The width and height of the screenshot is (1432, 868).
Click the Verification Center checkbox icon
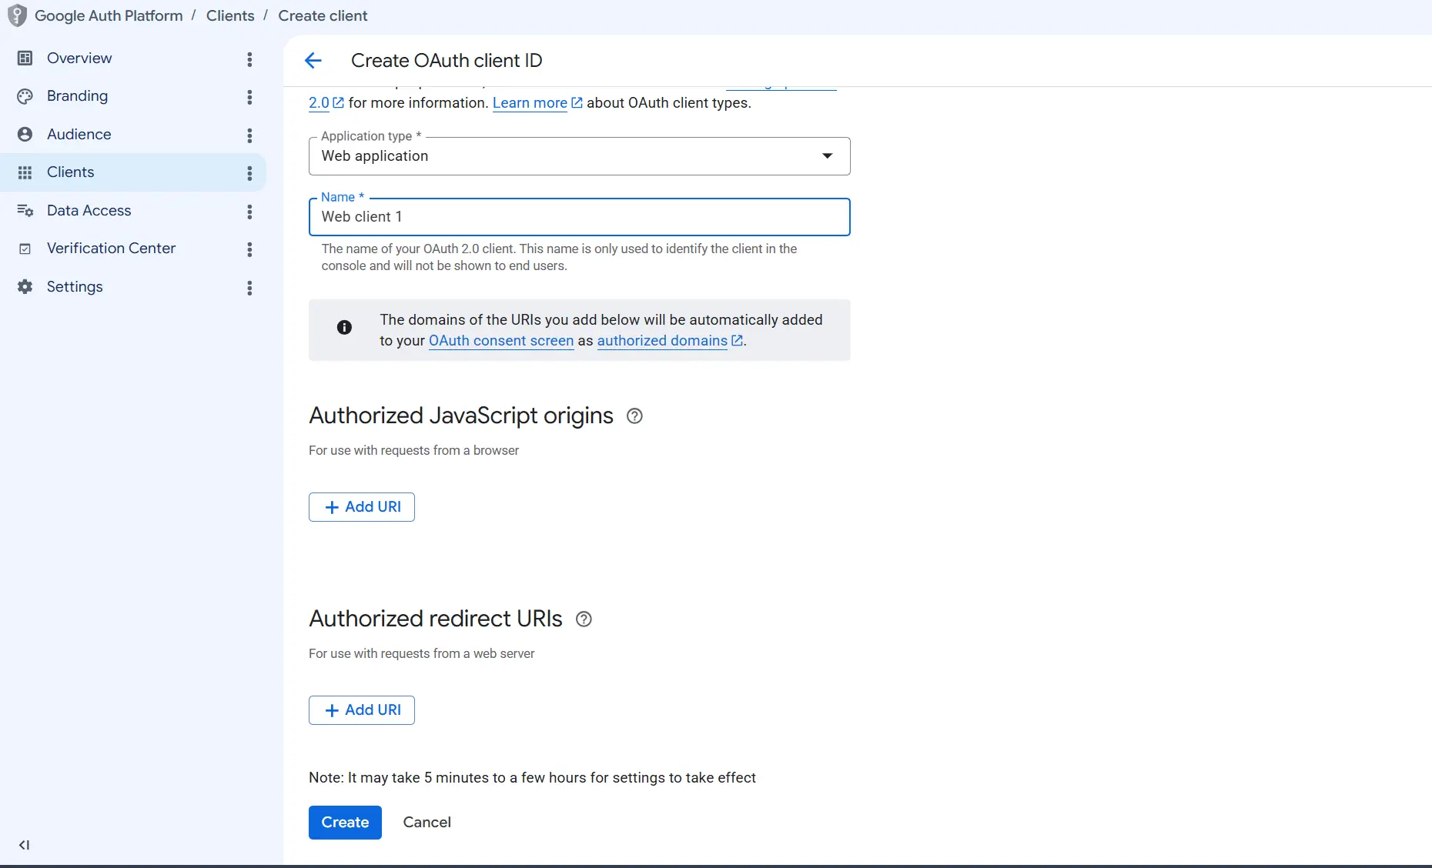25,249
